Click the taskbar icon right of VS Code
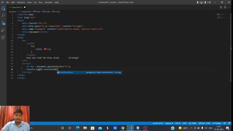This screenshot has height=131, width=233. 138,128
